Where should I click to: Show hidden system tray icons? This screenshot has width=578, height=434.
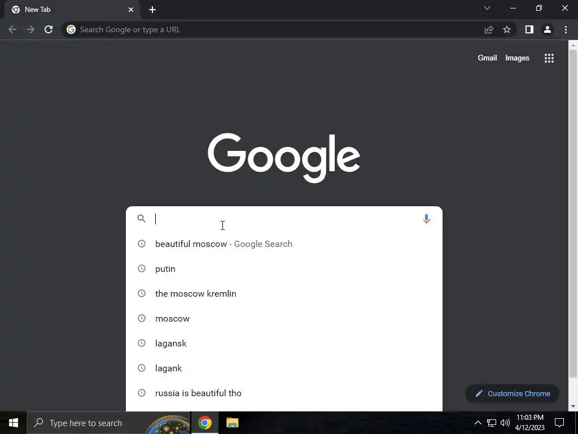[x=478, y=423]
